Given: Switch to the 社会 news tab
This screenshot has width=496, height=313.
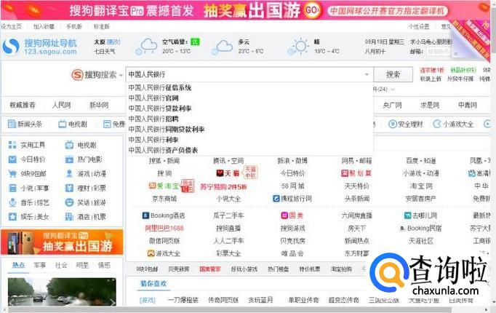Looking at the screenshot, I should point(61,265).
